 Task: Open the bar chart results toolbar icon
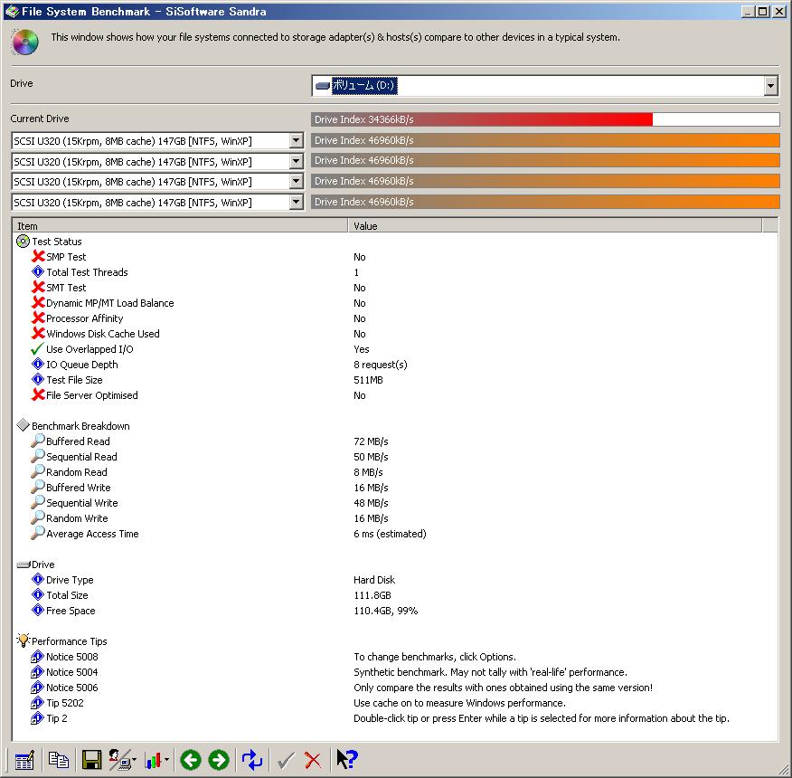(x=153, y=760)
